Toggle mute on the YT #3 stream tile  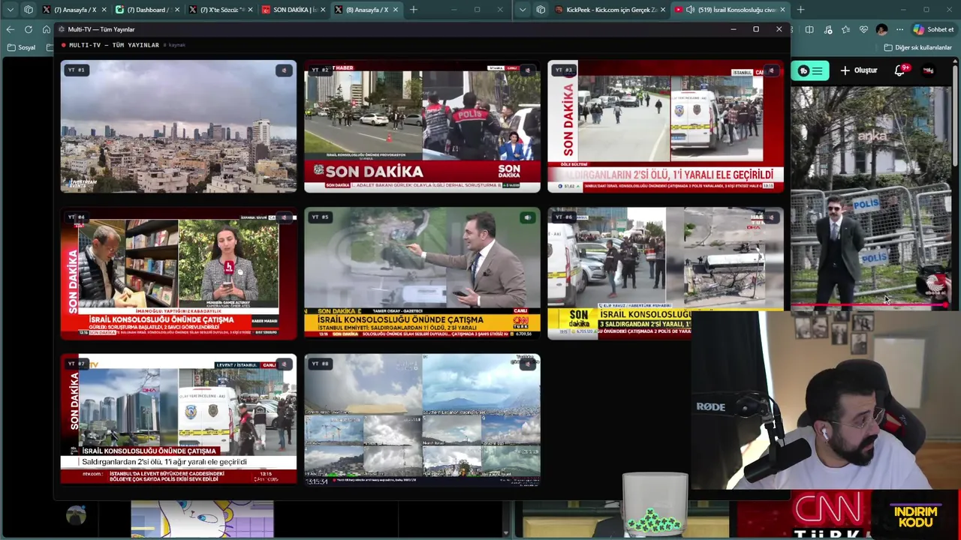point(770,70)
